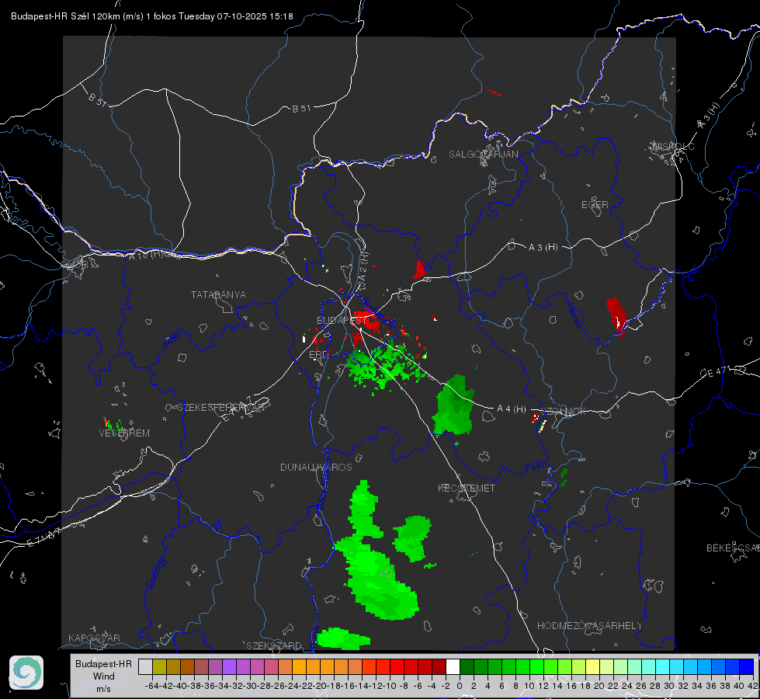760x699 pixels.
Task: Click the DUNAUJVAROS city label
Action: click(316, 467)
